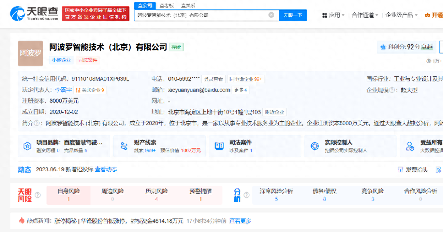443x232 pixels.
Task: Click the 实际控制人 target icon
Action: click(314, 146)
